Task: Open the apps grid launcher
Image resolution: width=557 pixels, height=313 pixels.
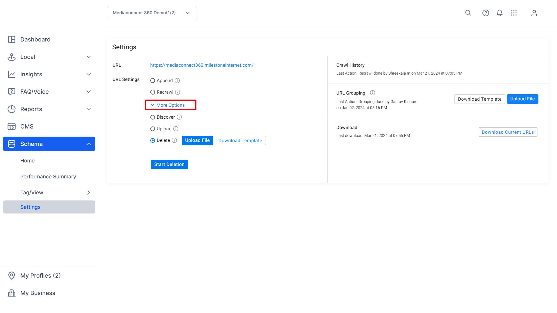Action: tap(514, 13)
